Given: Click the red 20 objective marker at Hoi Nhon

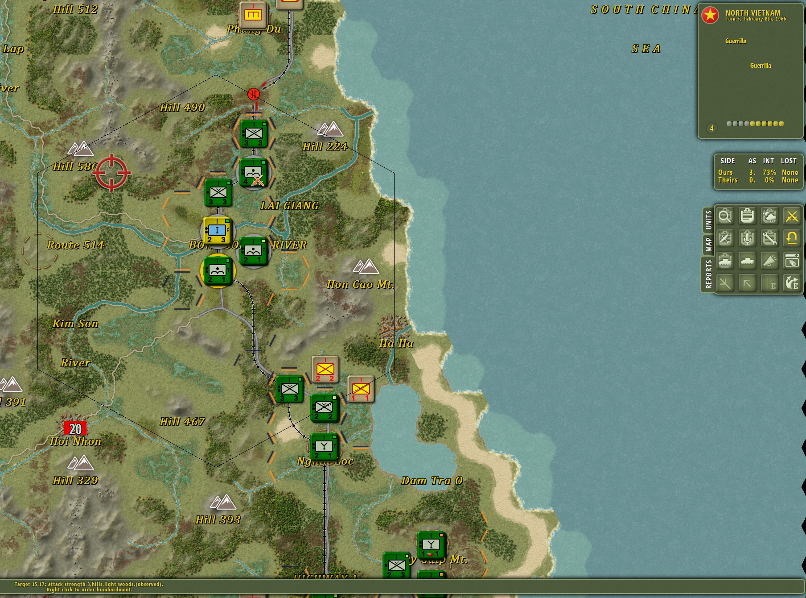Looking at the screenshot, I should [x=75, y=428].
